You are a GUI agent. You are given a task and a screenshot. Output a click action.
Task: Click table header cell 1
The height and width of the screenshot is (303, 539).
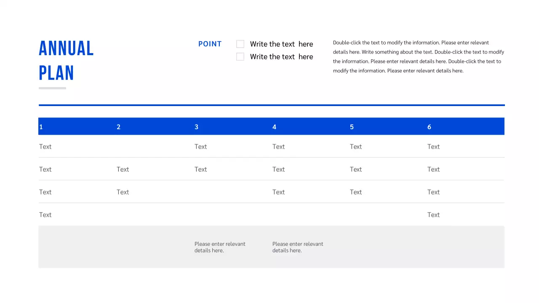(41, 127)
